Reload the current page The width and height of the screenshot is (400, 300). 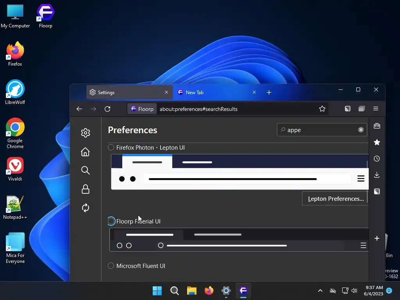coord(107,109)
